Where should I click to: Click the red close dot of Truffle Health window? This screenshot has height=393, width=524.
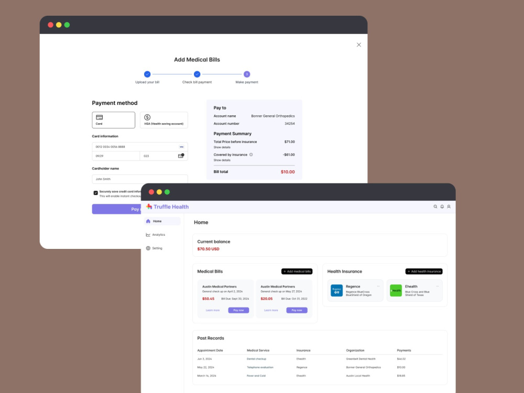(x=151, y=192)
